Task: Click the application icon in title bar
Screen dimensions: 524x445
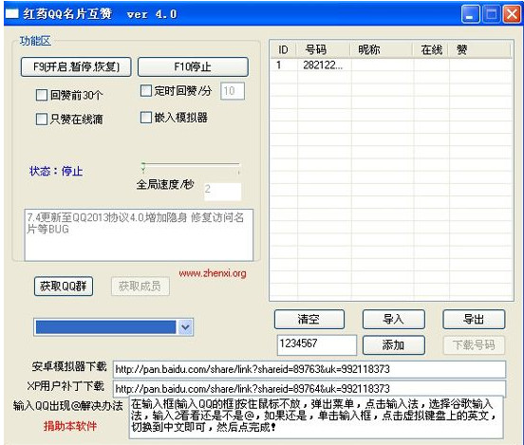Action: pos(12,13)
